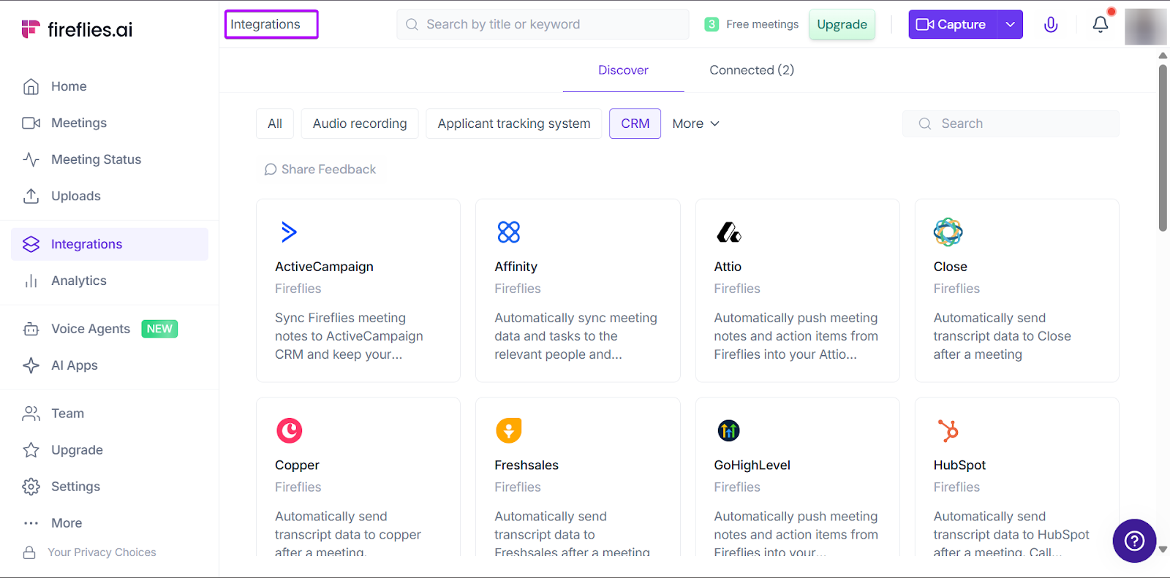This screenshot has width=1170, height=578.
Task: Click the scrollbar down arrow
Action: (1163, 550)
